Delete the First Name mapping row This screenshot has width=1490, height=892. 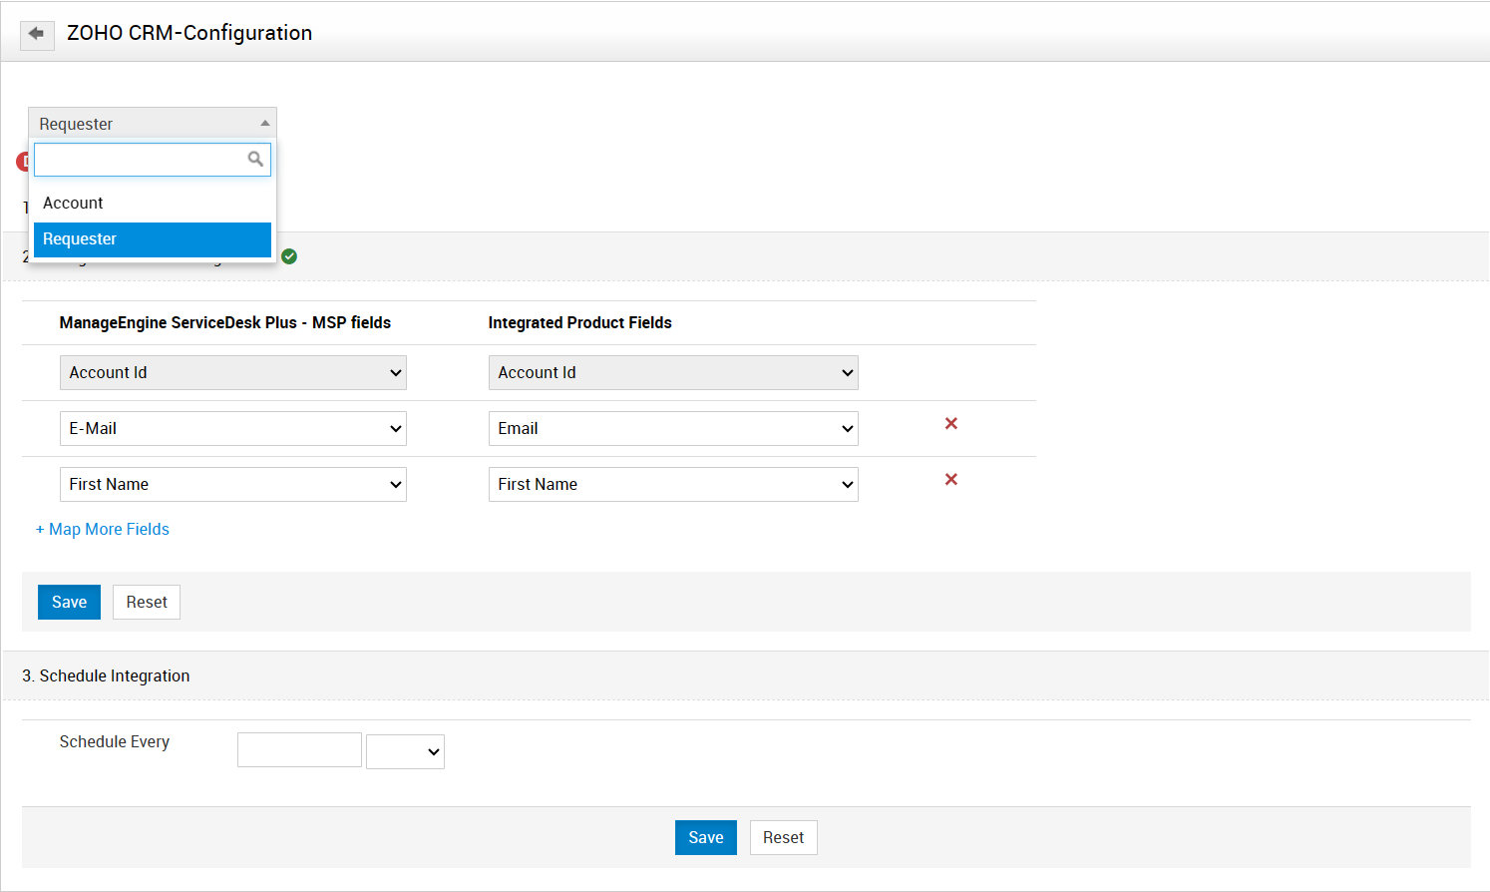coord(951,480)
